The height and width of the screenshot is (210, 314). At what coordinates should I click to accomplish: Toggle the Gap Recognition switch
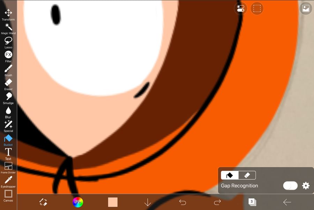coord(290,186)
